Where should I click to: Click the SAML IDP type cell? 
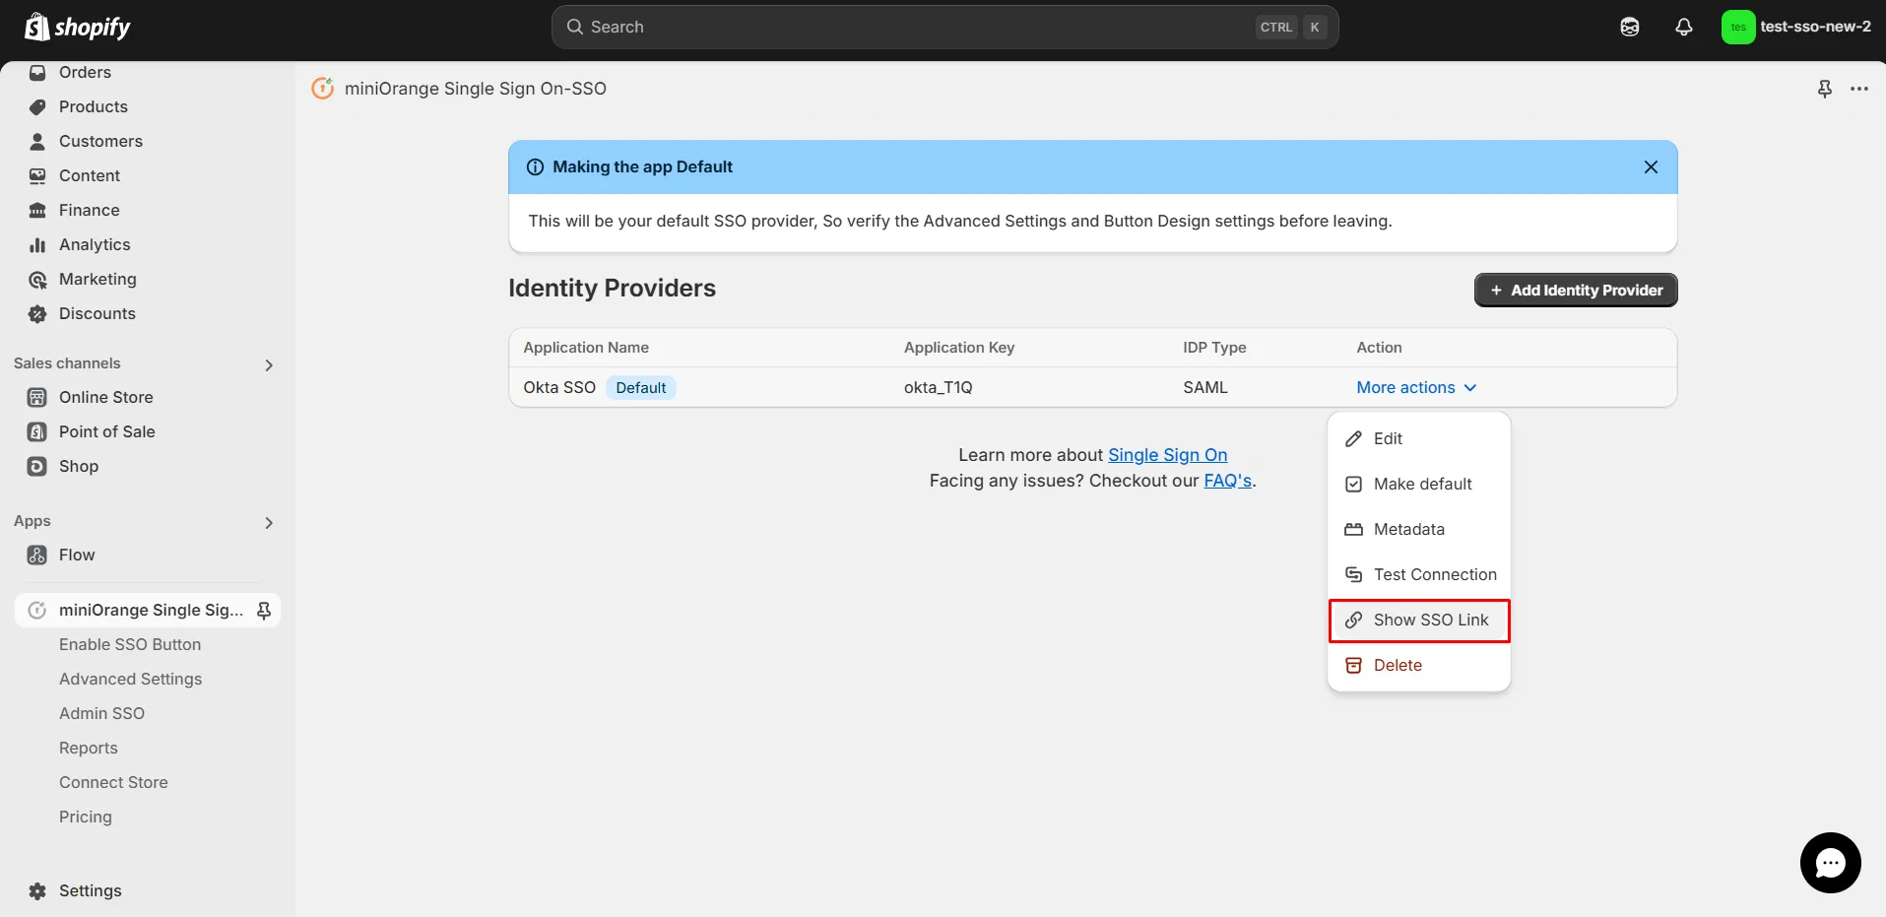(x=1205, y=387)
